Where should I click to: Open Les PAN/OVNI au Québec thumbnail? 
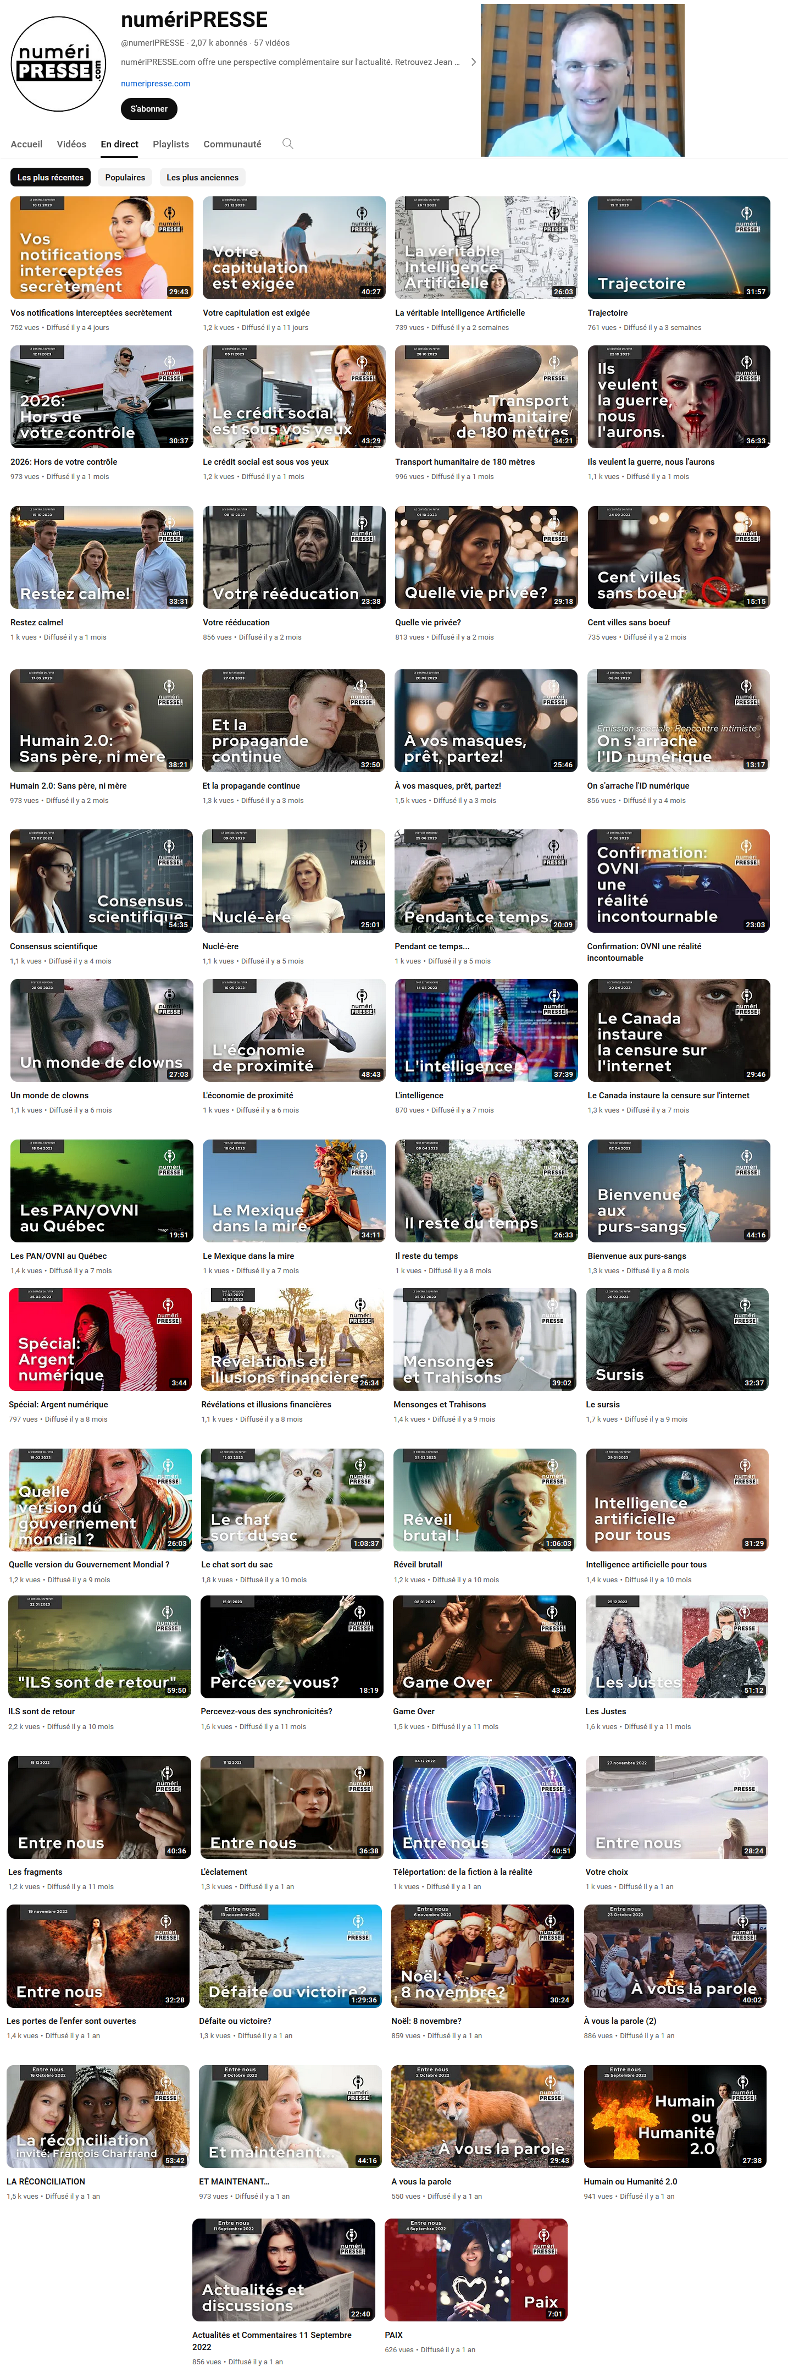click(x=101, y=1191)
